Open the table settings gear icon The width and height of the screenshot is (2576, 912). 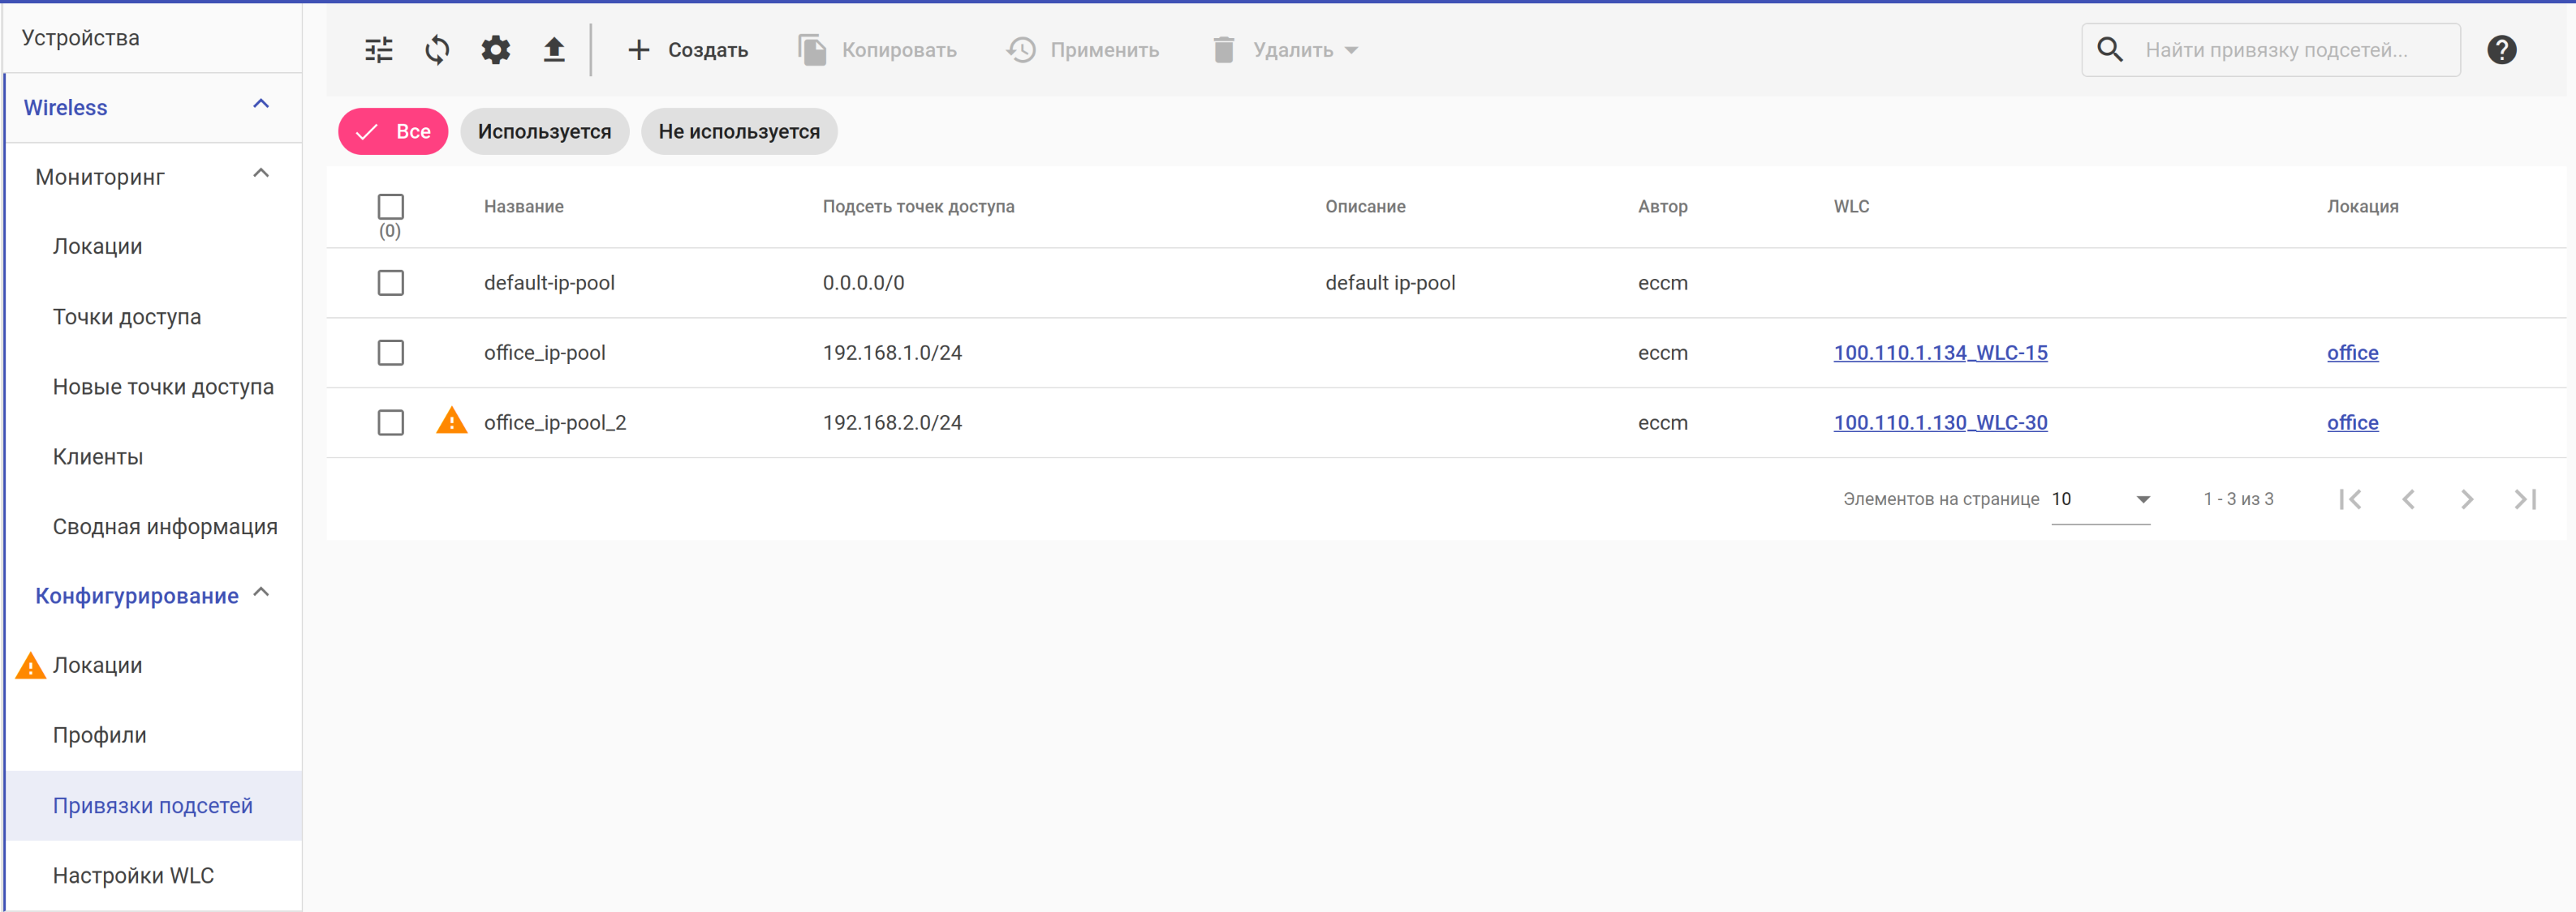click(495, 50)
